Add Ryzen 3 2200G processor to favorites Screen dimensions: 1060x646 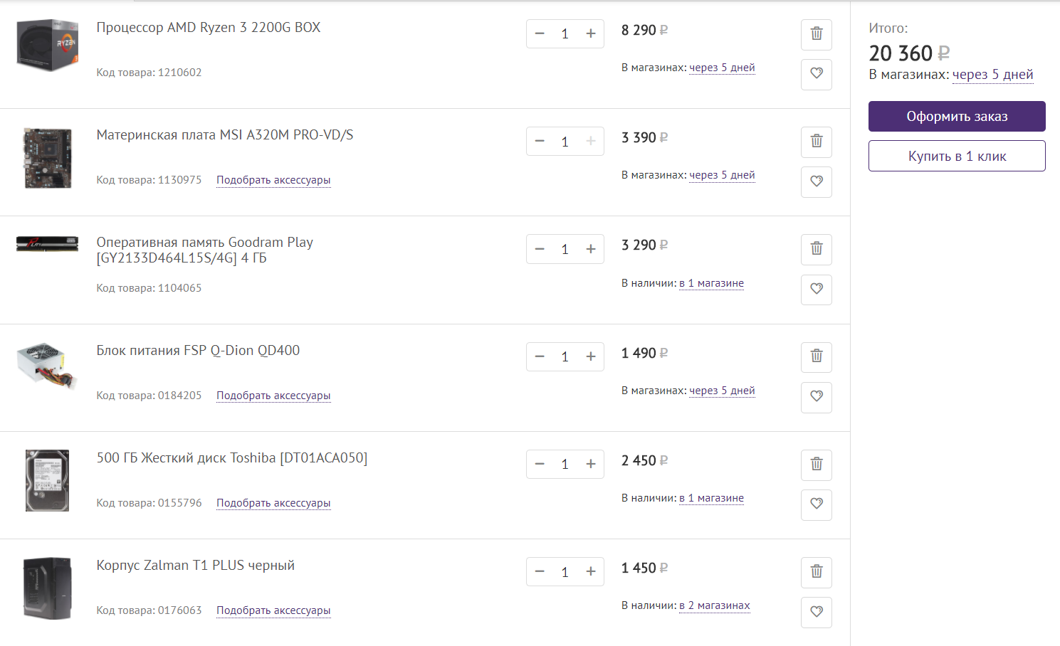click(x=816, y=74)
